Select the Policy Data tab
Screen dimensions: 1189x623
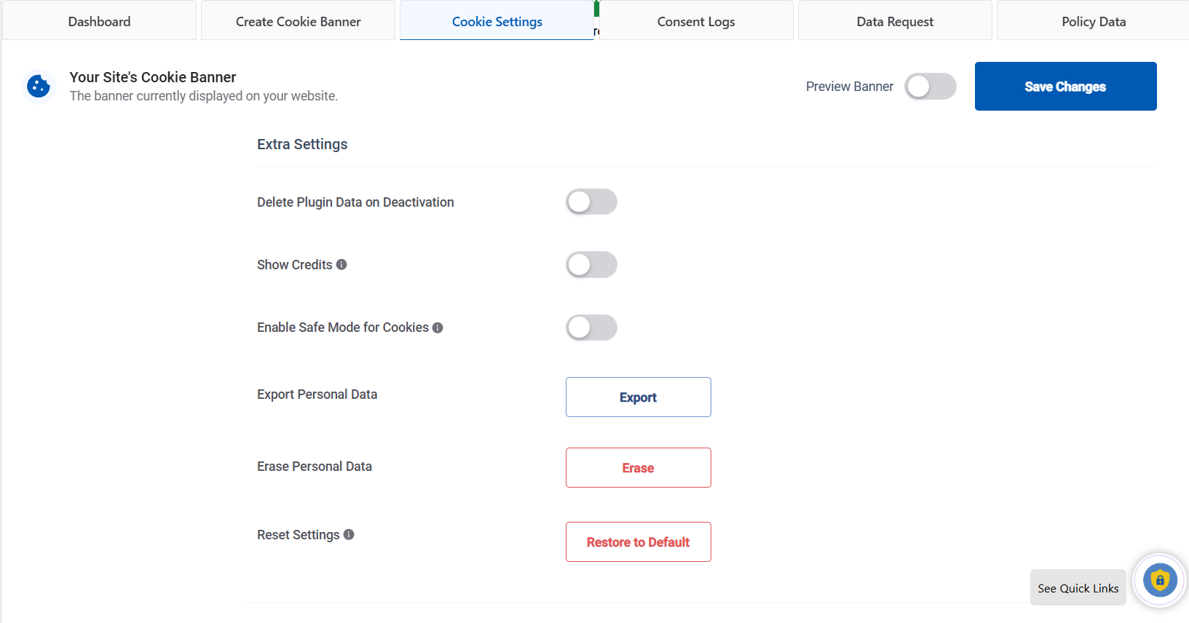pyautogui.click(x=1093, y=22)
